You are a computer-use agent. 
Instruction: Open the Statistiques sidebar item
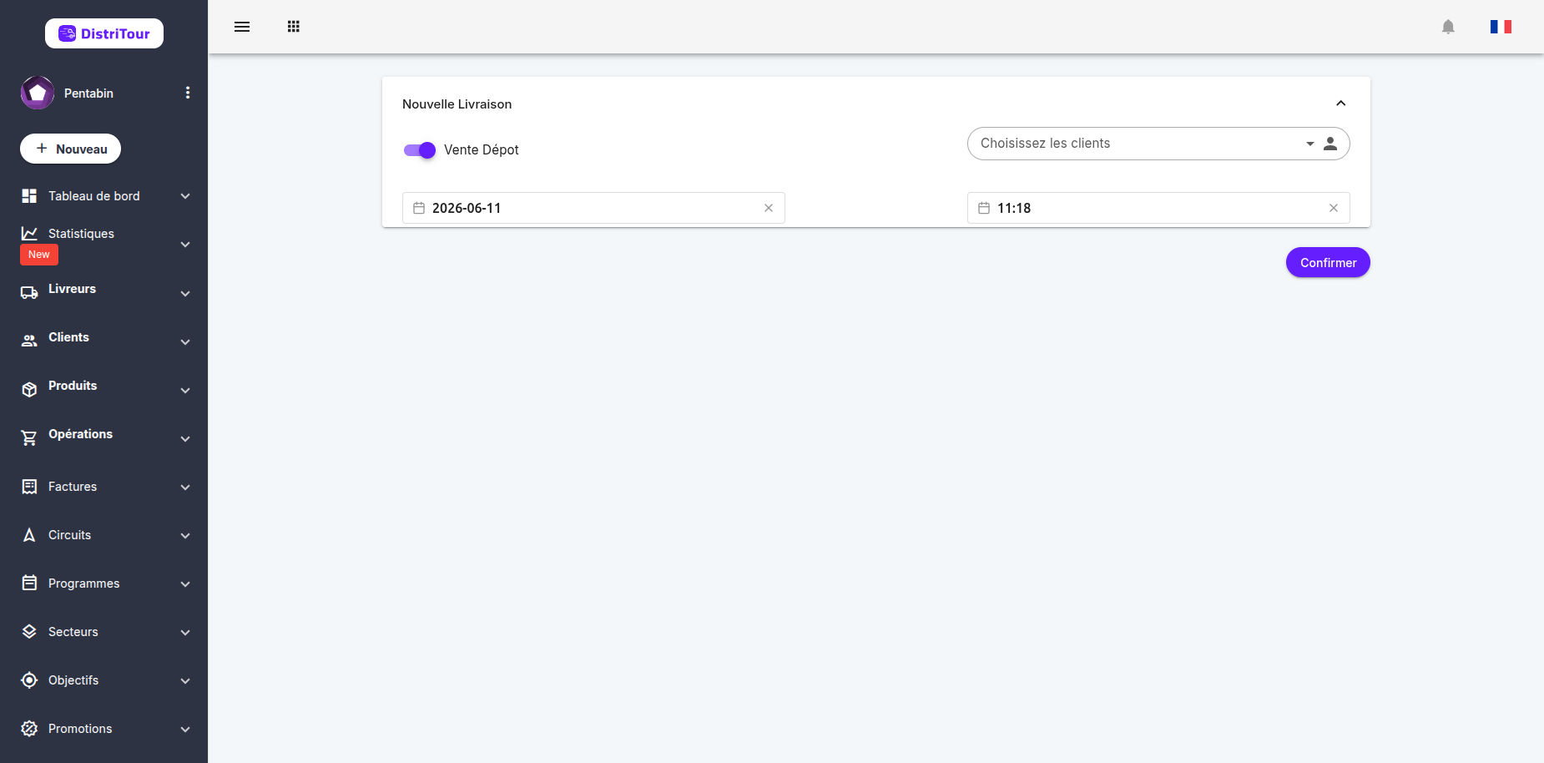click(x=104, y=244)
